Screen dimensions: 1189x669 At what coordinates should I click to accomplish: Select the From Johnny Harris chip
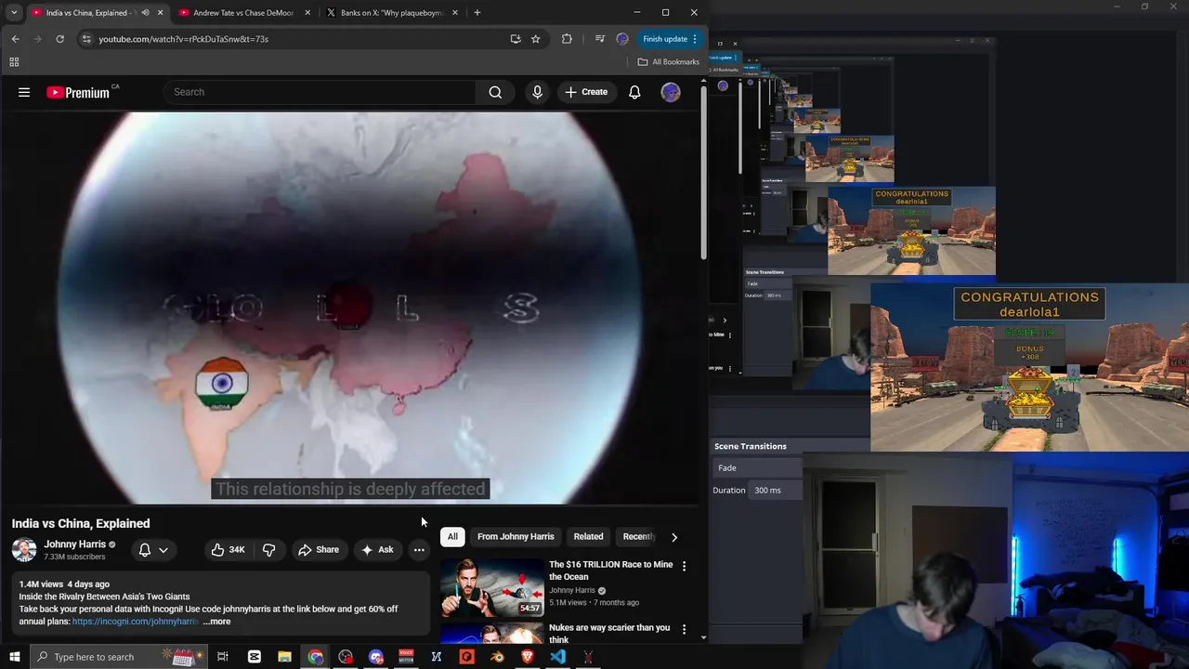click(x=516, y=537)
